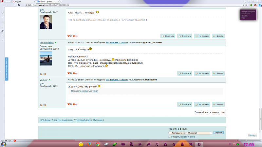This screenshot has height=147, width=262.
Task: Expand the records per page dropdown
Action: pyautogui.click(x=223, y=112)
